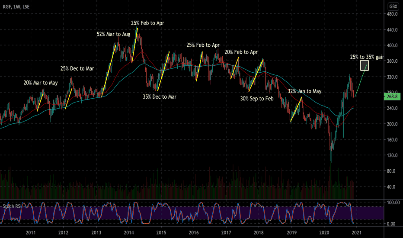The height and width of the screenshot is (238, 403).
Task: Click the '25% Dec to Mar' annotation
Action: point(77,69)
